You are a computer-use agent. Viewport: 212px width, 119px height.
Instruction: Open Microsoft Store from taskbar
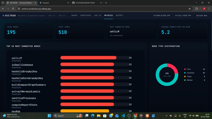[105, 116]
